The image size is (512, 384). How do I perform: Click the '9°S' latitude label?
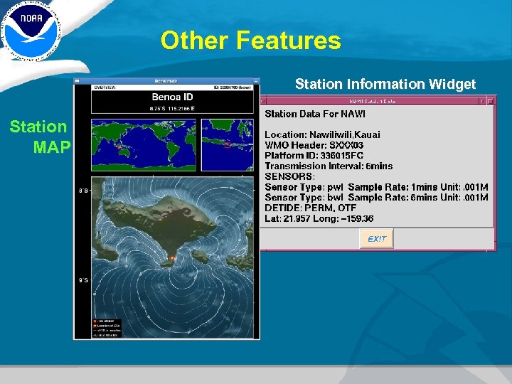click(84, 280)
